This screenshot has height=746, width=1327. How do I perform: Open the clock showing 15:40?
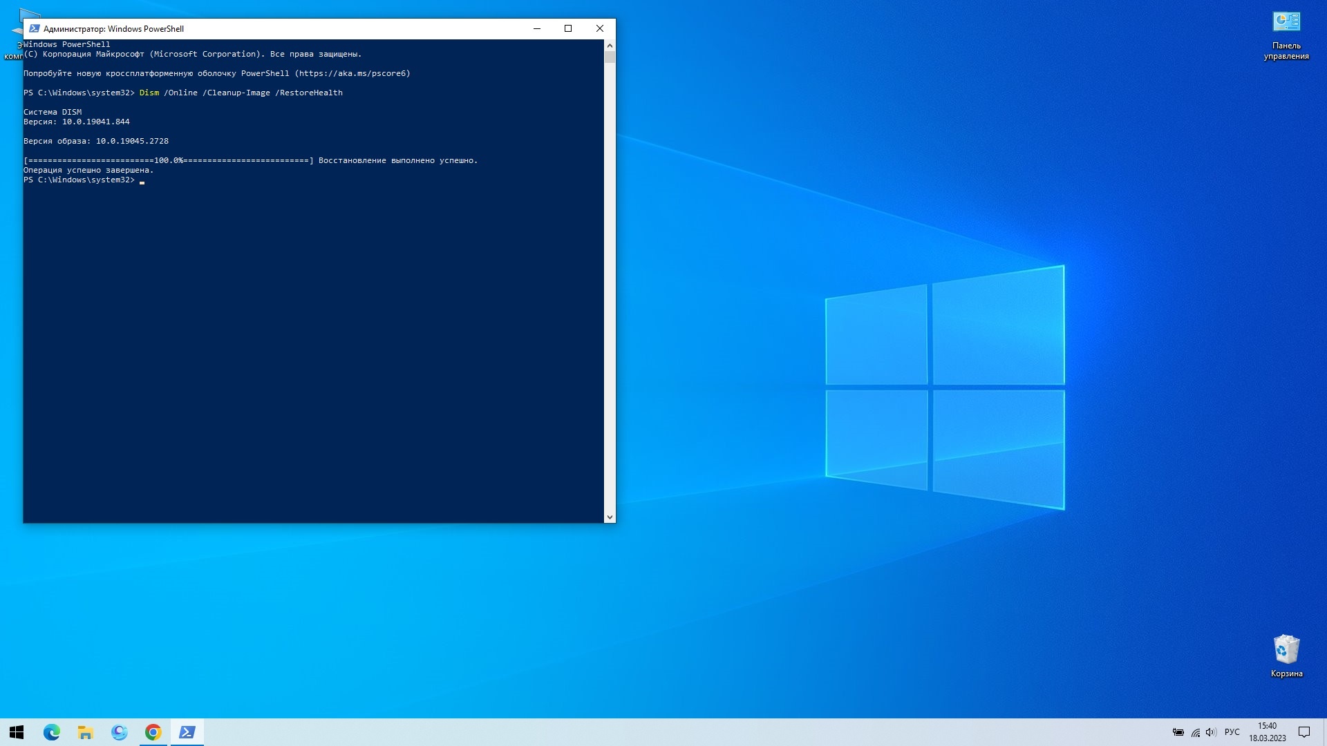coord(1267,732)
